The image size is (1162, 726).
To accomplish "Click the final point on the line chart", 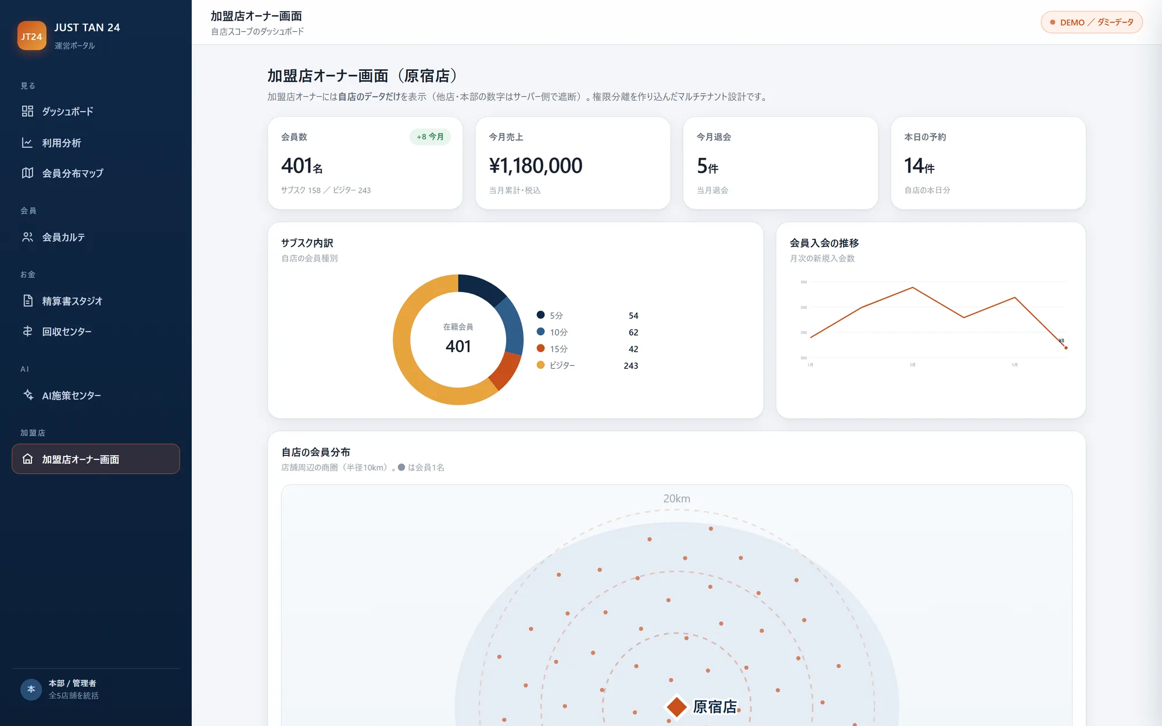I will [x=1066, y=348].
